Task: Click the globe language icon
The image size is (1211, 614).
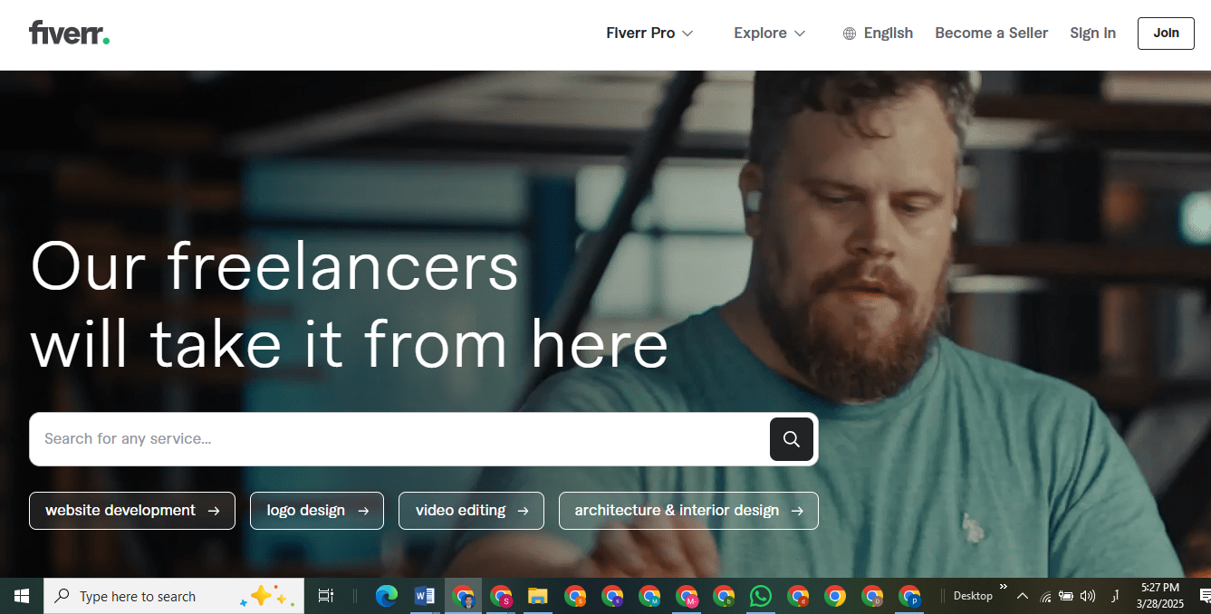Action: (x=850, y=34)
